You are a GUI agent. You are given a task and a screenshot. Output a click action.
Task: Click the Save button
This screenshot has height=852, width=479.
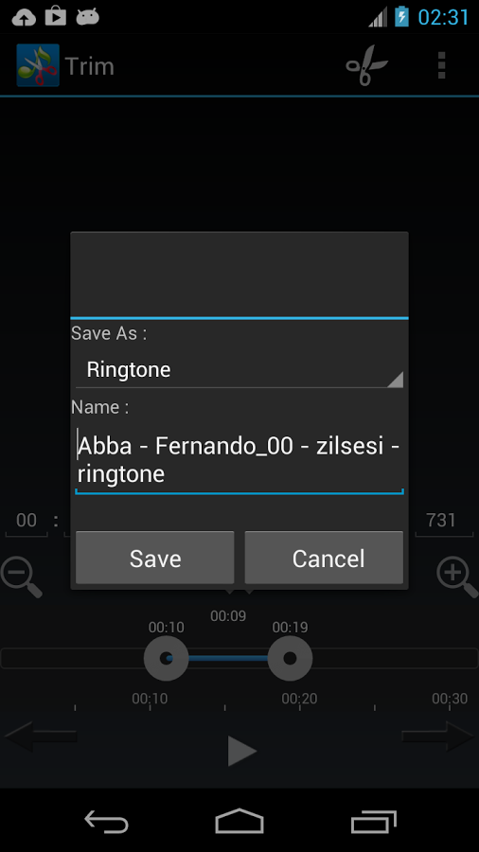click(155, 558)
